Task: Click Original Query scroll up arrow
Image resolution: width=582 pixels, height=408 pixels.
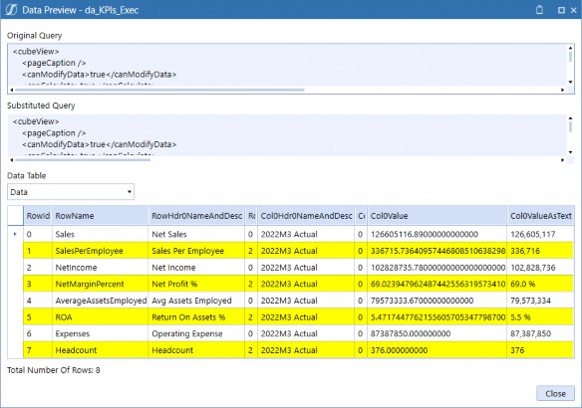Action: (x=570, y=48)
